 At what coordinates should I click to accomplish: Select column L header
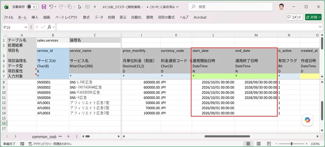coord(213,35)
